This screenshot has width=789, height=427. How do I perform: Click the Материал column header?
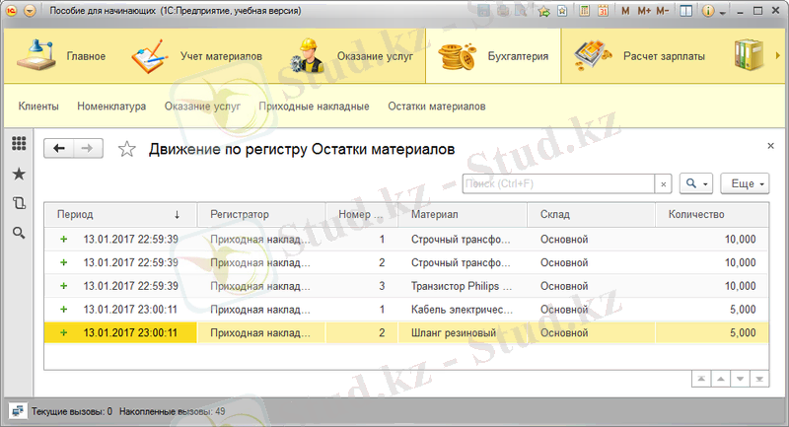[x=462, y=214]
